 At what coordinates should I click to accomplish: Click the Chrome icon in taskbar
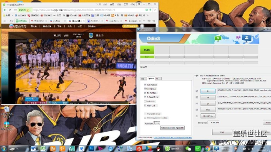click(x=207, y=148)
